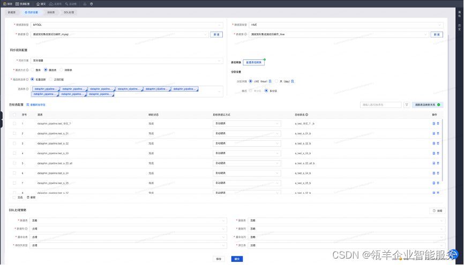Click 提交 submit icon in the top toolbar

click(38, 4)
